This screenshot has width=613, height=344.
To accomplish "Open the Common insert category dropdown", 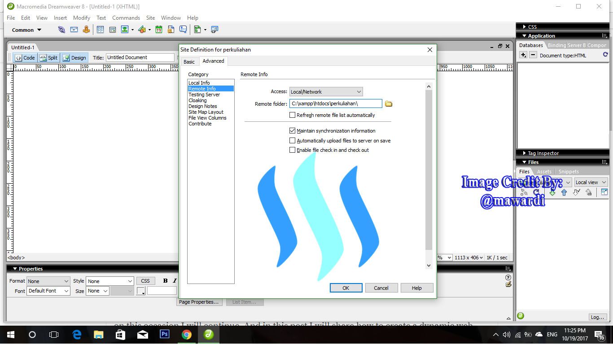I will pyautogui.click(x=27, y=30).
